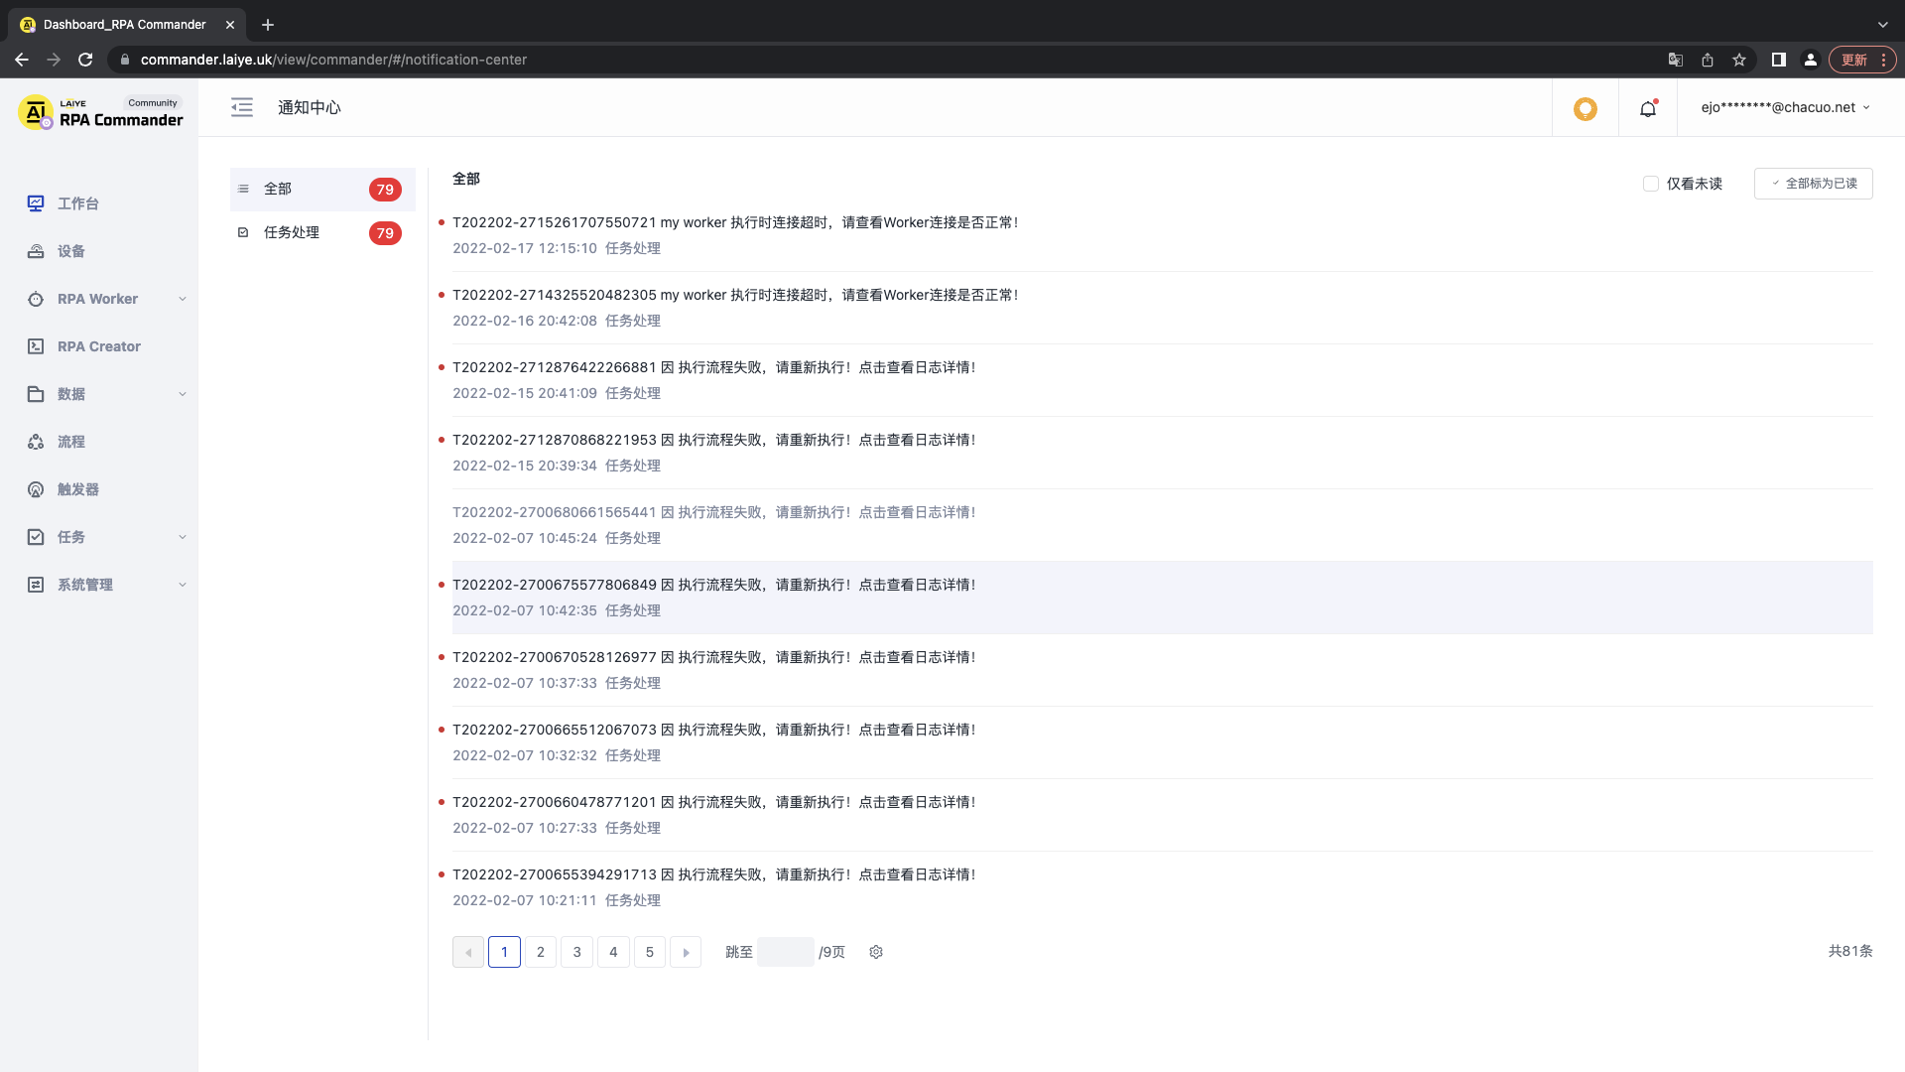Image resolution: width=1905 pixels, height=1072 pixels.
Task: Click the browser address bar URL
Action: 333,60
